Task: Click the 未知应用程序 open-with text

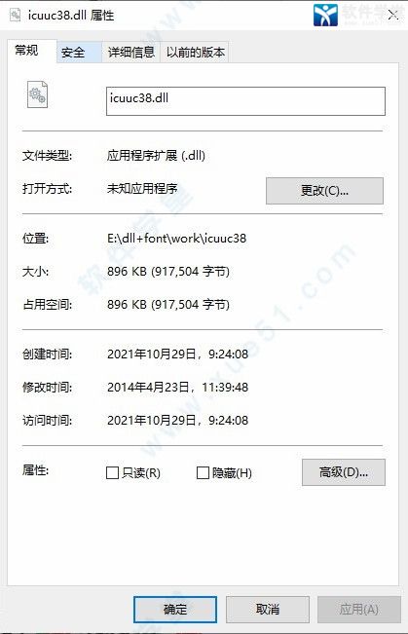Action: pyautogui.click(x=142, y=188)
